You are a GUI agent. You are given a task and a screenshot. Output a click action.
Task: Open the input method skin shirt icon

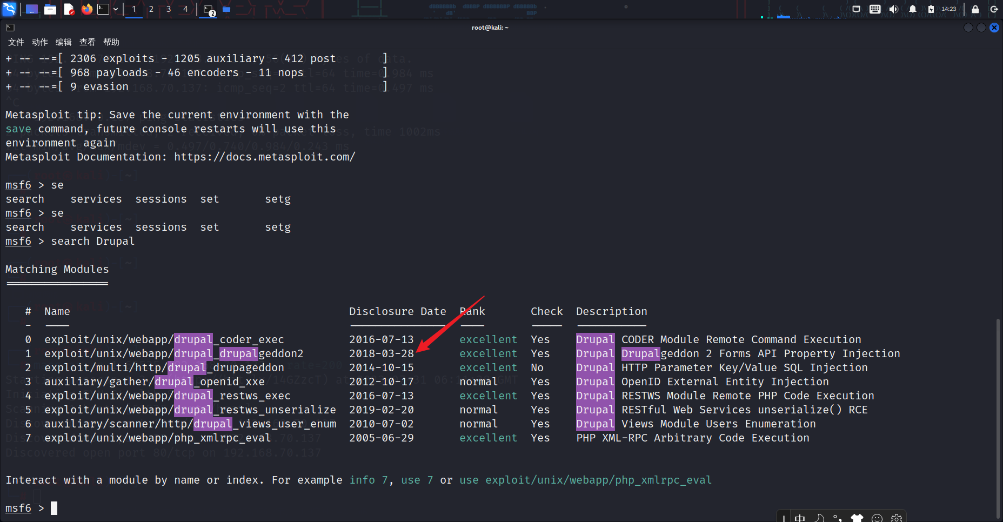click(x=857, y=518)
